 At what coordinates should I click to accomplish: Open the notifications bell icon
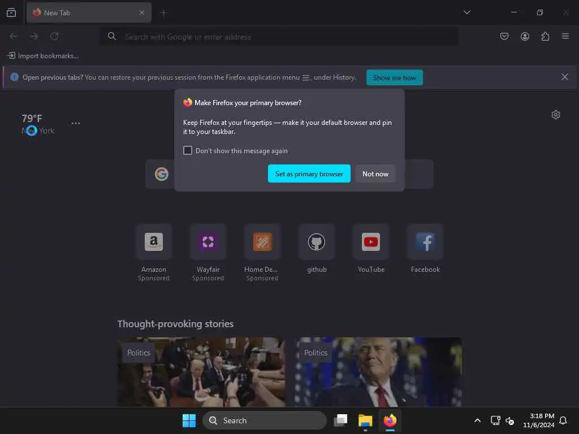563,420
